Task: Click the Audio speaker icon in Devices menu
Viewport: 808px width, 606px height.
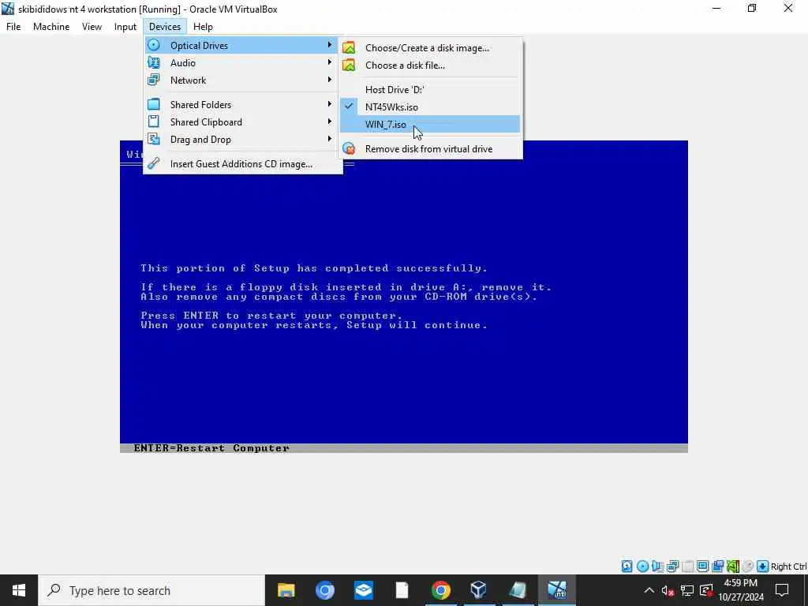Action: pyautogui.click(x=154, y=63)
